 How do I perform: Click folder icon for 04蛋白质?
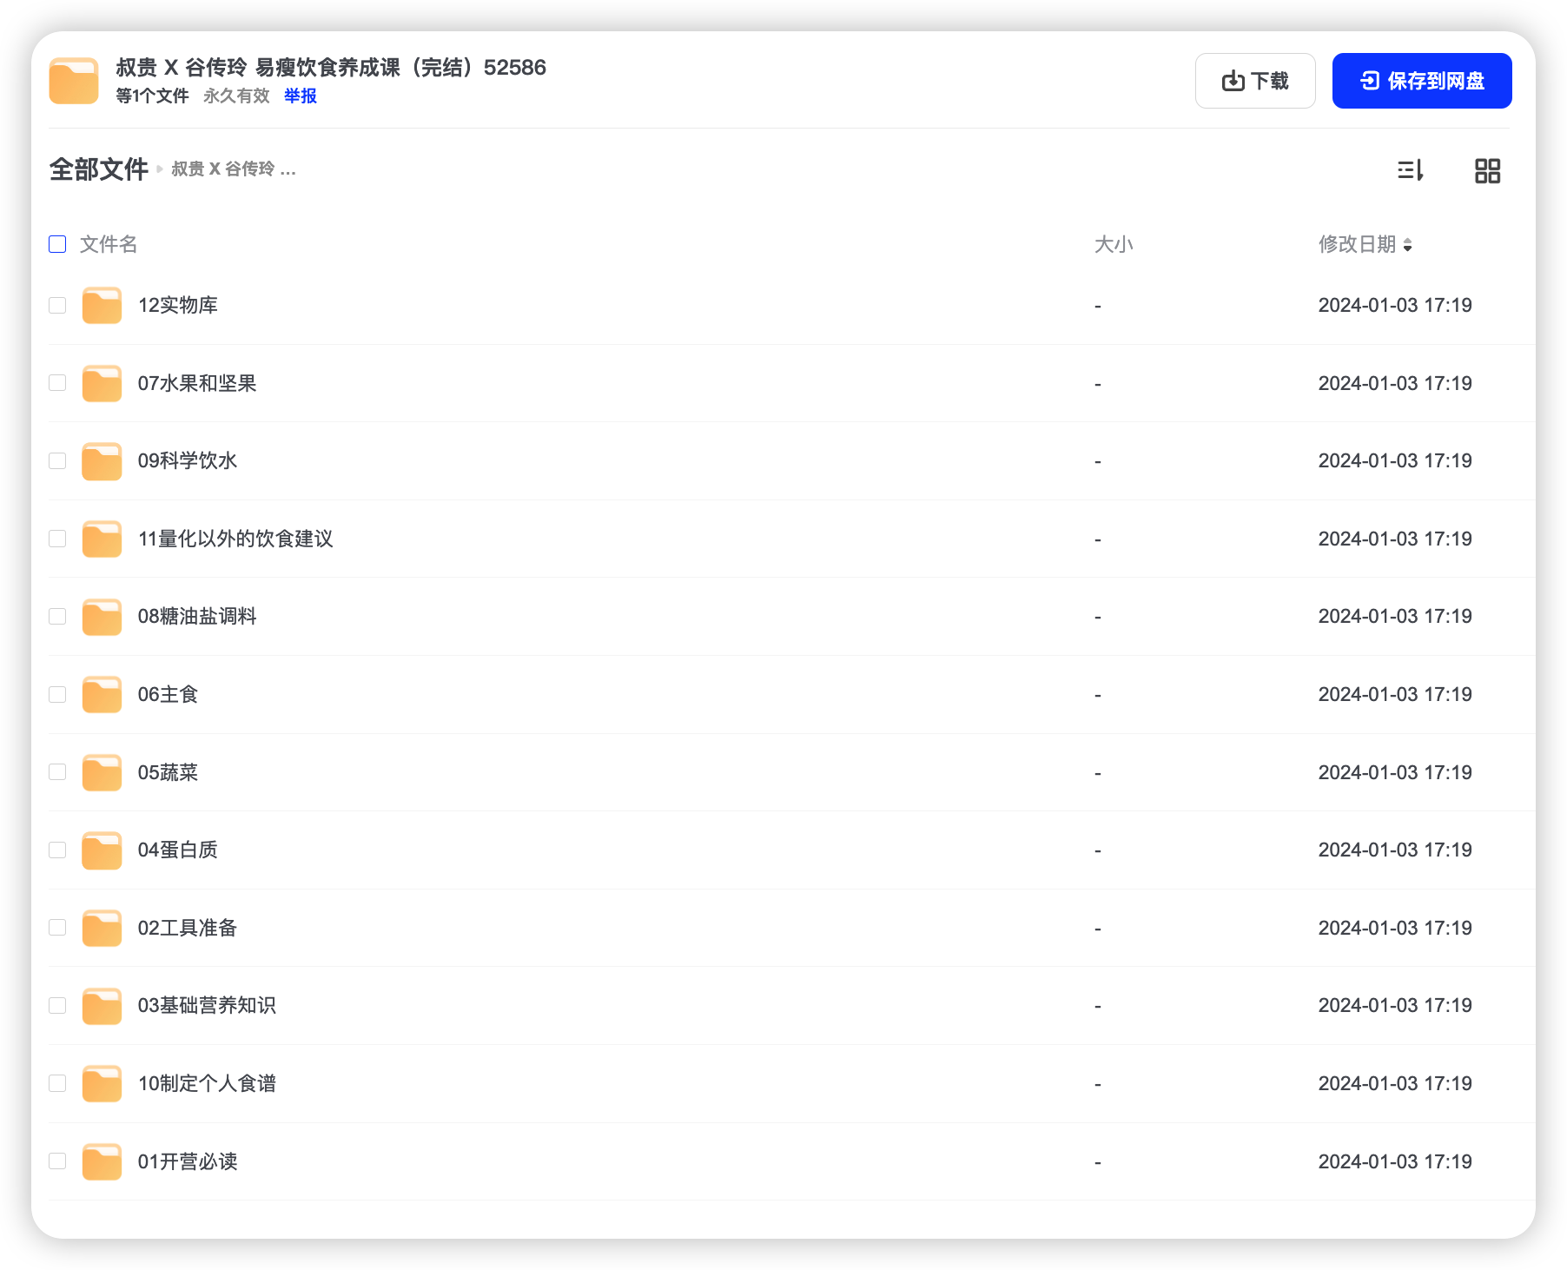coord(102,850)
